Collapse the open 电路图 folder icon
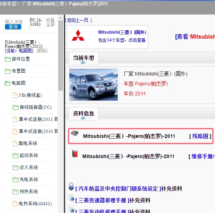 coord(8,83)
